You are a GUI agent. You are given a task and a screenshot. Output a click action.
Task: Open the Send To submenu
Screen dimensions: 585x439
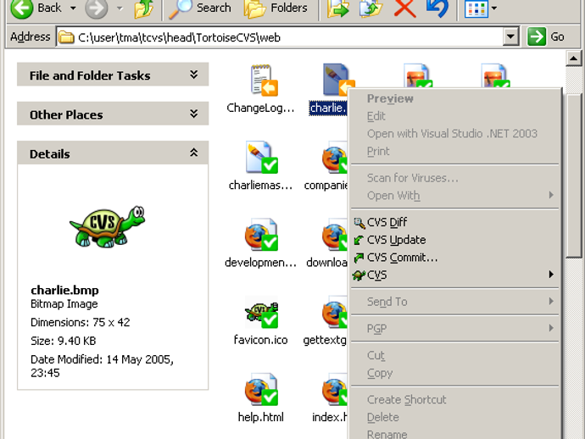tap(454, 302)
